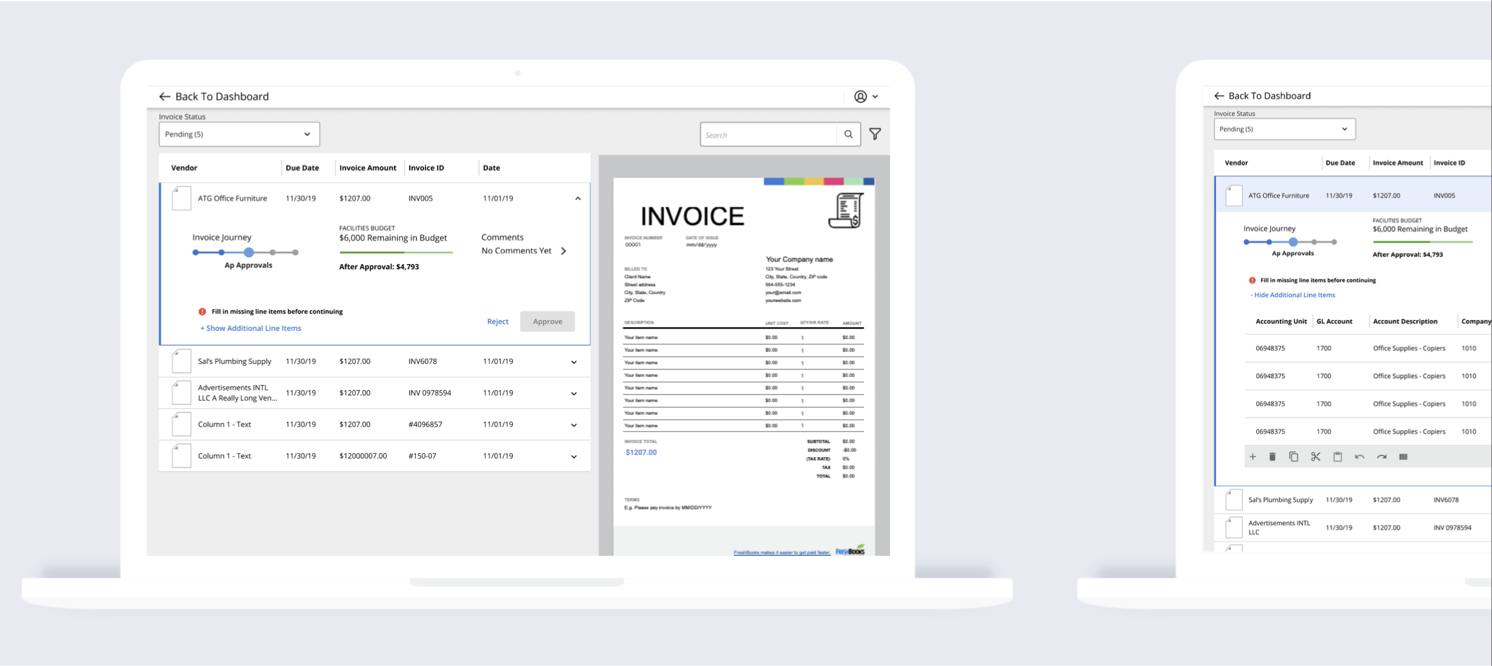This screenshot has width=1492, height=666.
Task: Open the Pending (5) invoice status dropdown
Action: click(239, 135)
